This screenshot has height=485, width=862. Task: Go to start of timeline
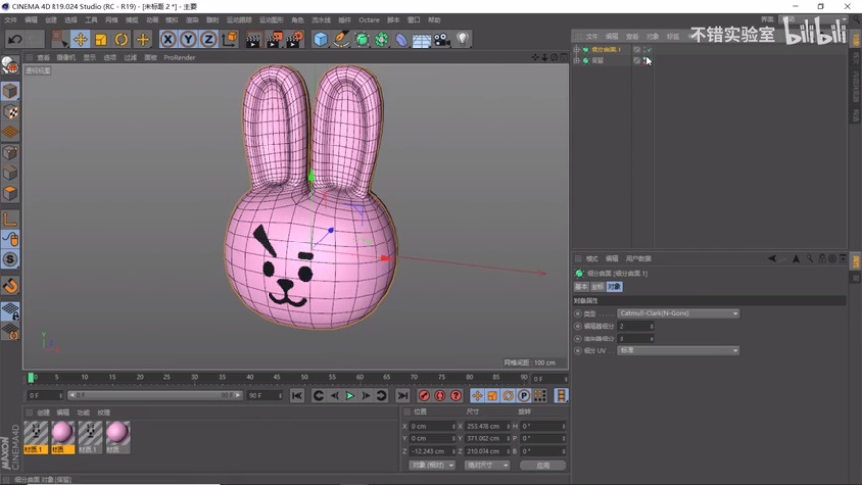297,396
